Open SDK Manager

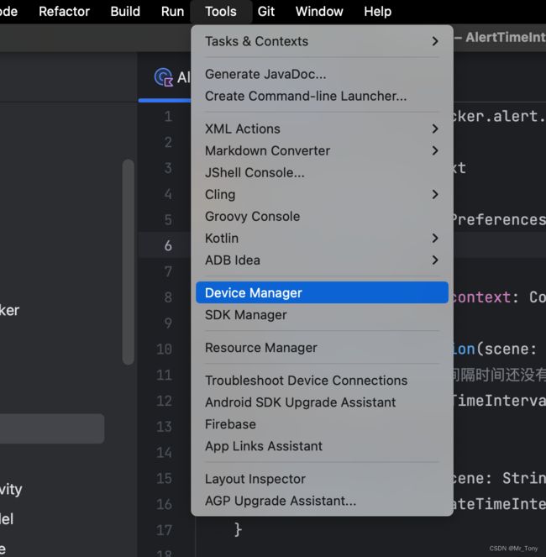(x=322, y=315)
